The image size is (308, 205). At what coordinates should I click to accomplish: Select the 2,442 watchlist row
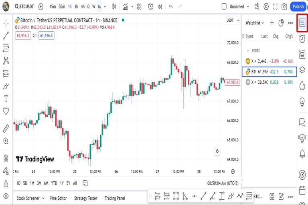tap(269, 61)
